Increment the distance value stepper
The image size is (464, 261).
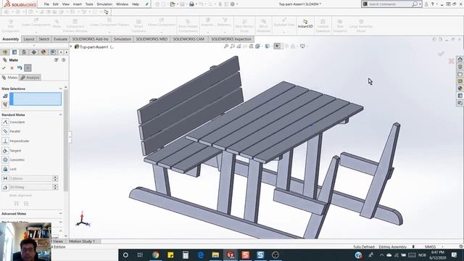(55, 177)
